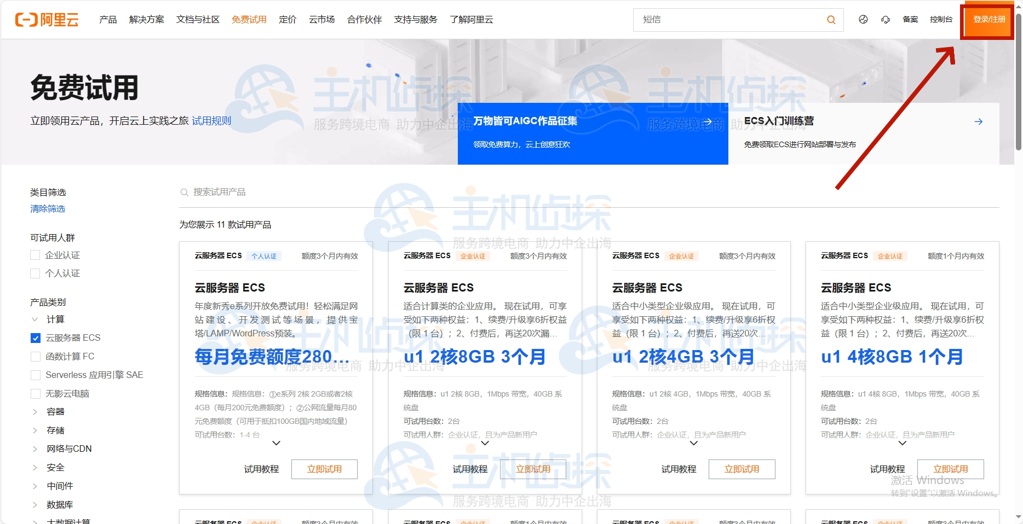This screenshot has width=1023, height=524.
Task: Expand the 容器 category
Action: tap(36, 411)
